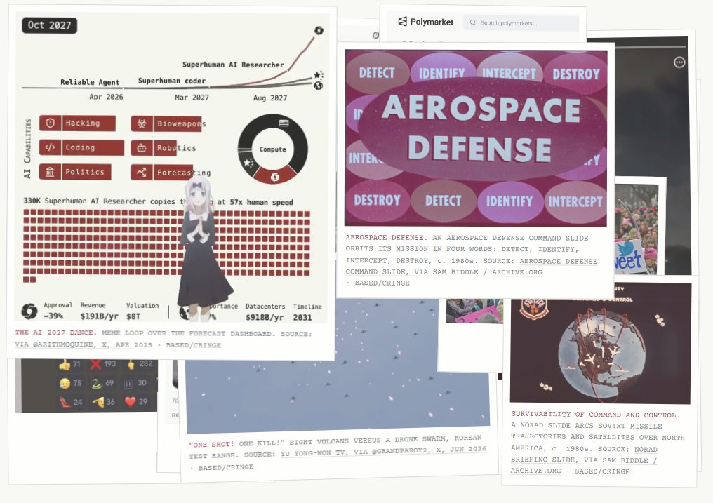Screen dimensions: 713x503
Task: Click the globe icon at the chart line end
Action: point(319,85)
